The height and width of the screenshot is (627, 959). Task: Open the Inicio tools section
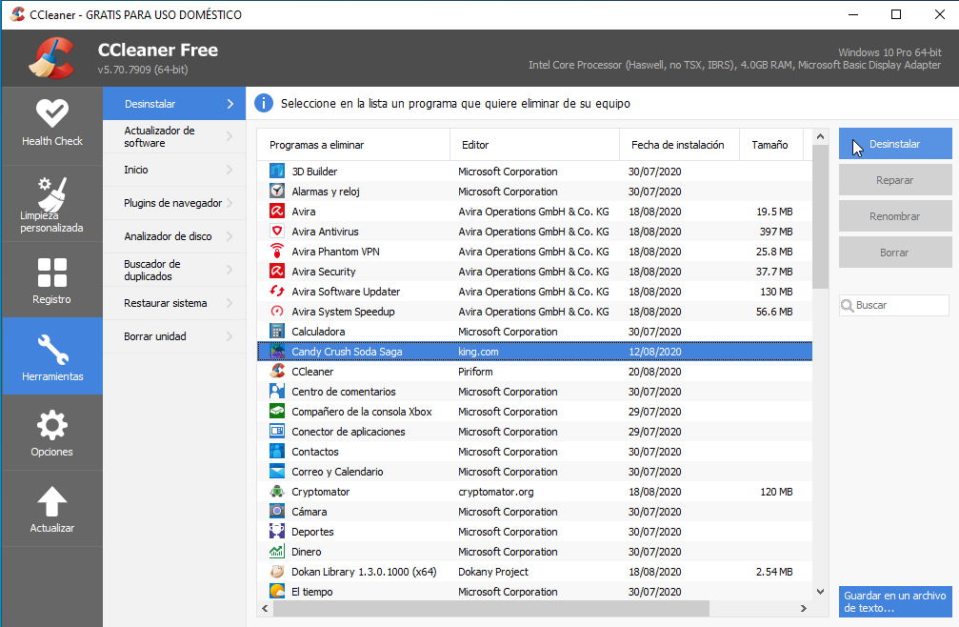coord(174,170)
